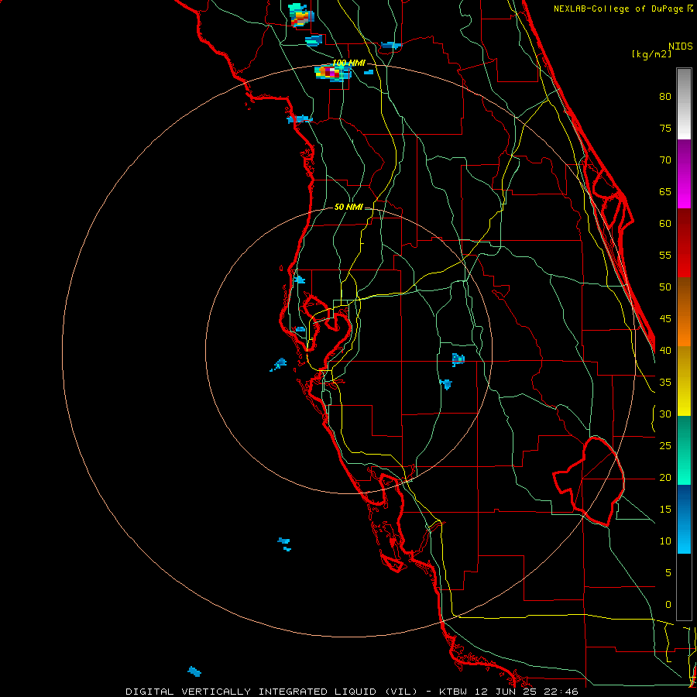Click the 75 value on the scale
Image resolution: width=697 pixels, height=697 pixels.
(665, 128)
